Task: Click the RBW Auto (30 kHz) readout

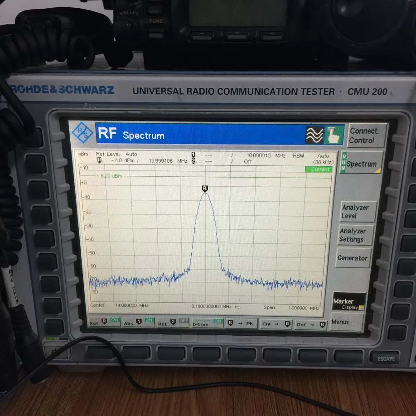Action: [313, 159]
